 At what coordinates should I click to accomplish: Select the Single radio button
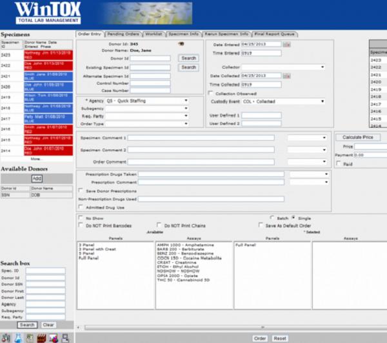(x=293, y=218)
